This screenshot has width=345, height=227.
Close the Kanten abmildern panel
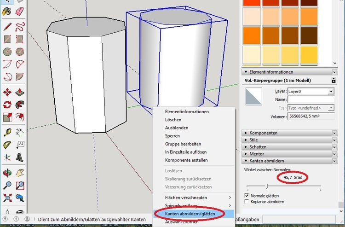tap(334, 161)
